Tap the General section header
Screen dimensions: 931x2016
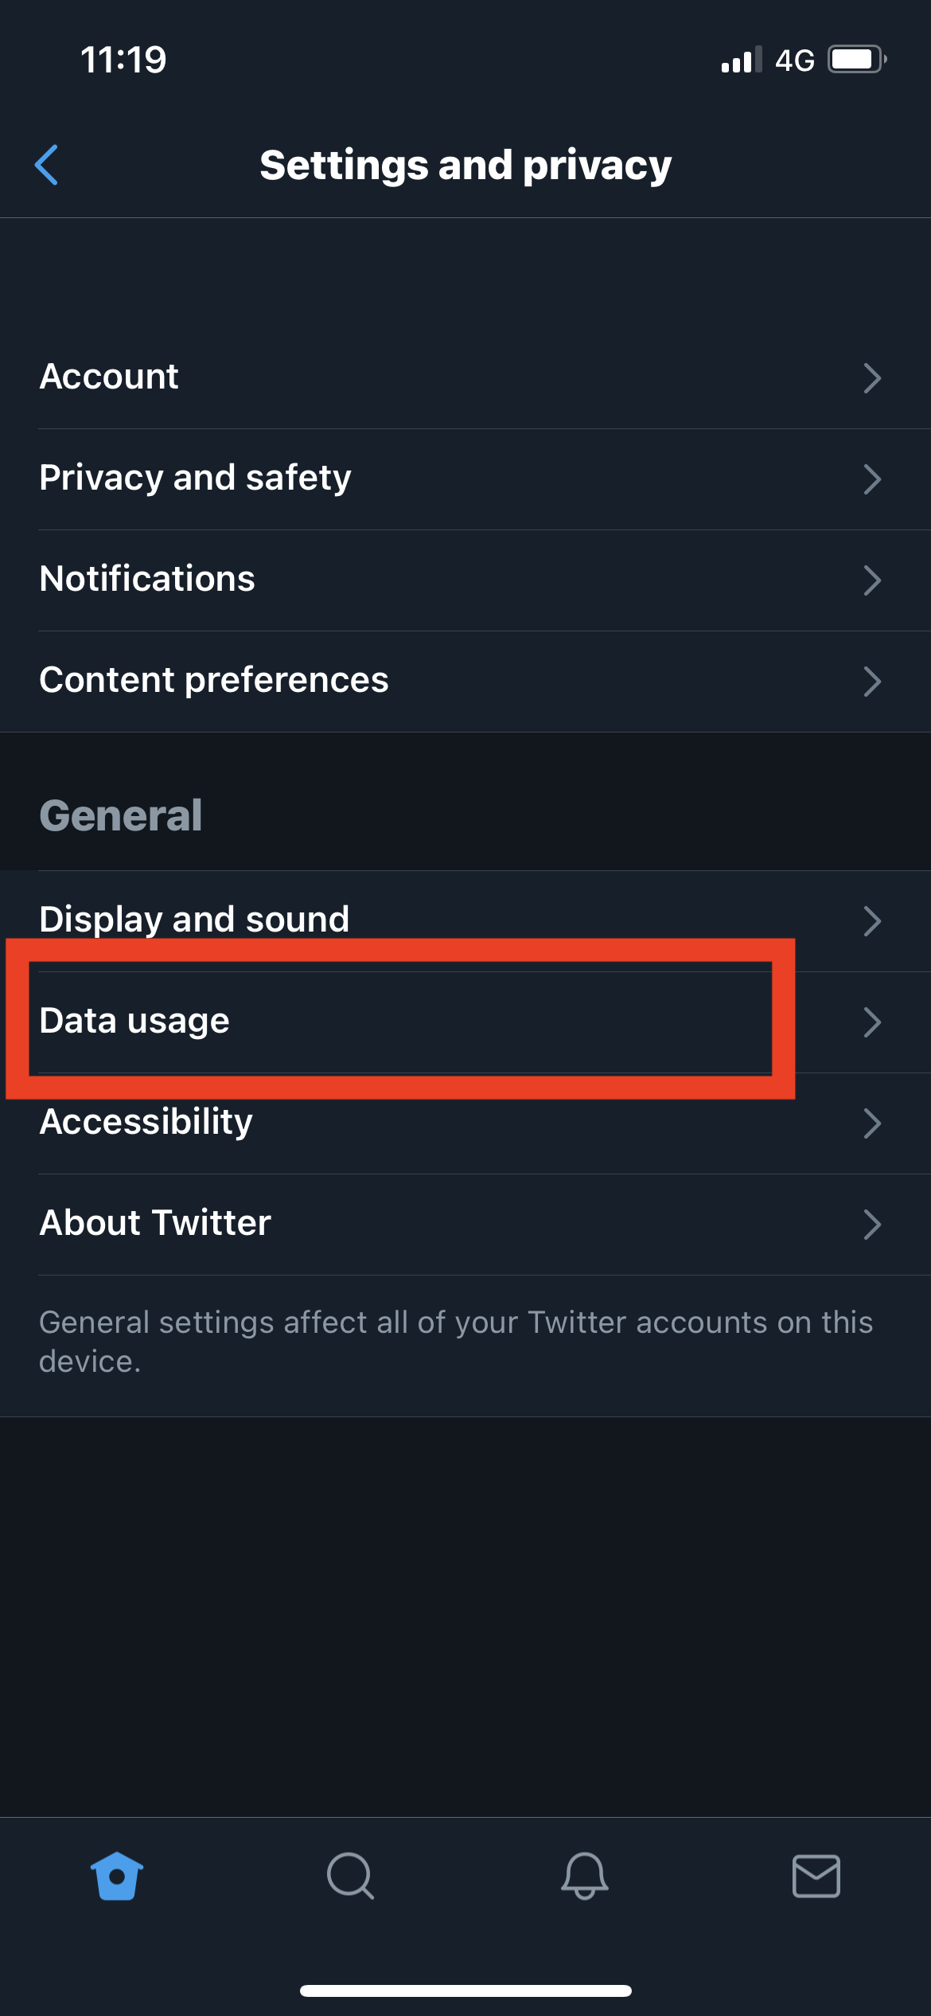pos(120,815)
